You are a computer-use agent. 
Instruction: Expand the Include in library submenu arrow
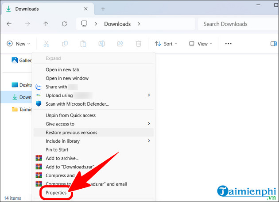coord(149,141)
